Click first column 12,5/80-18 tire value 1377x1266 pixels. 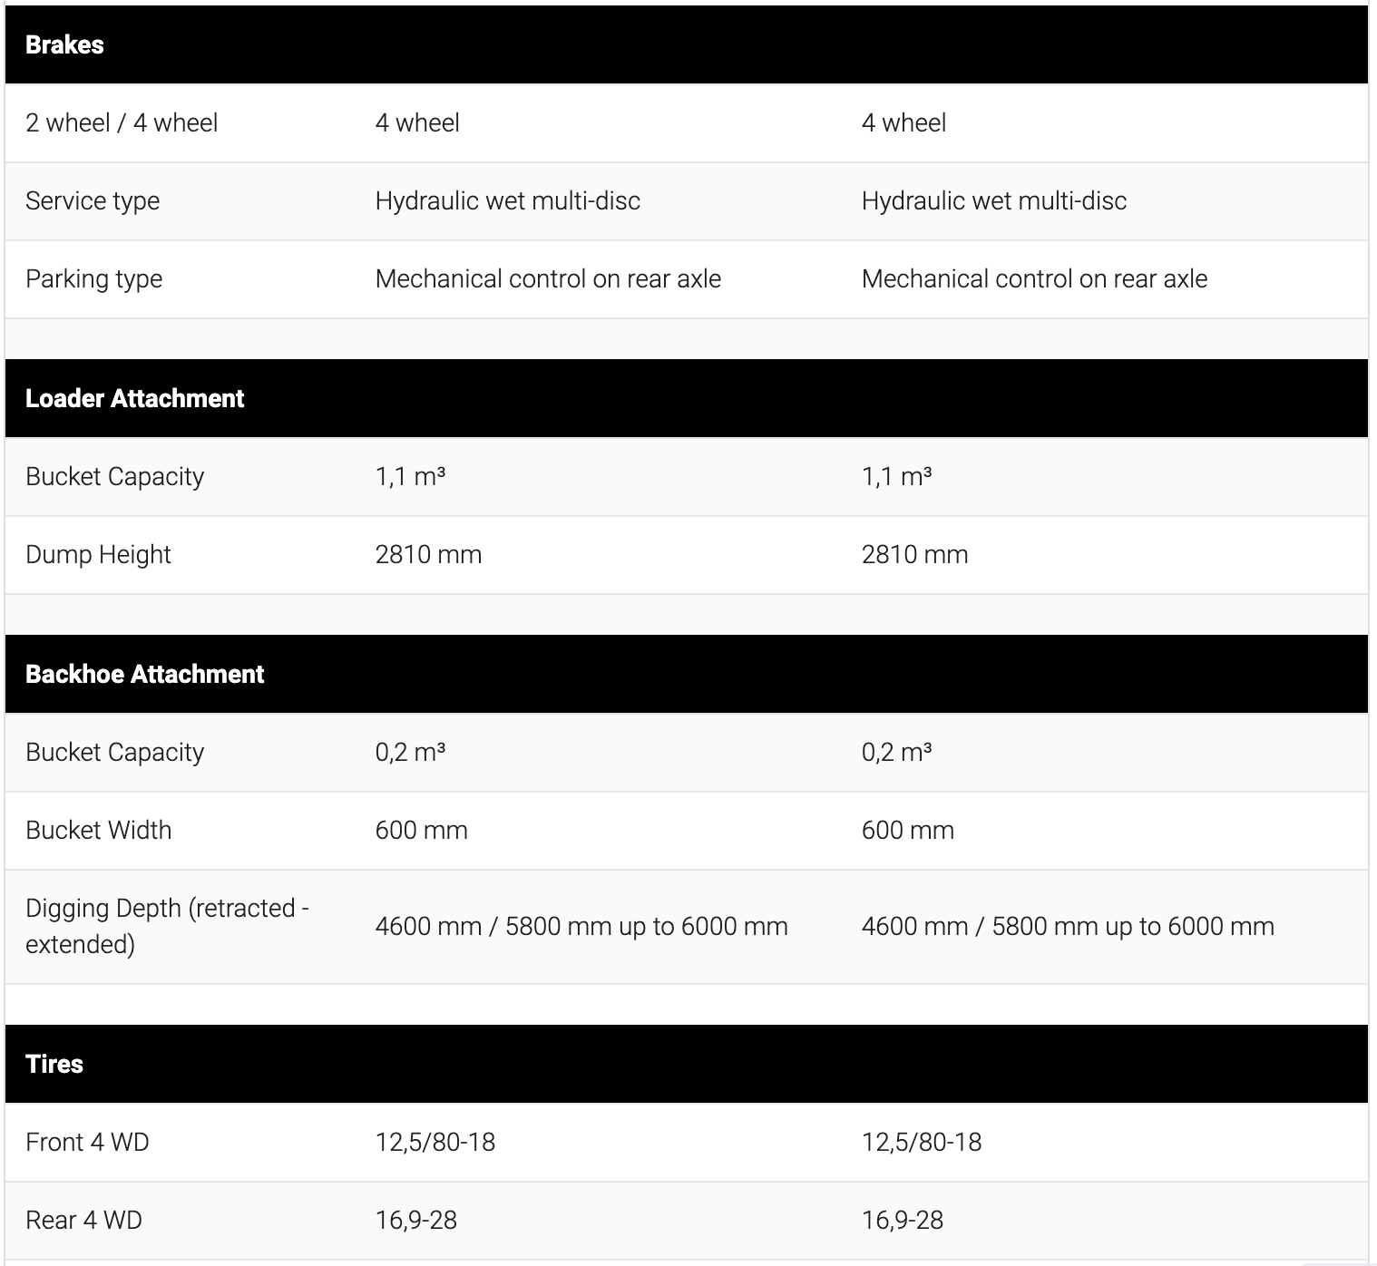pos(435,1143)
